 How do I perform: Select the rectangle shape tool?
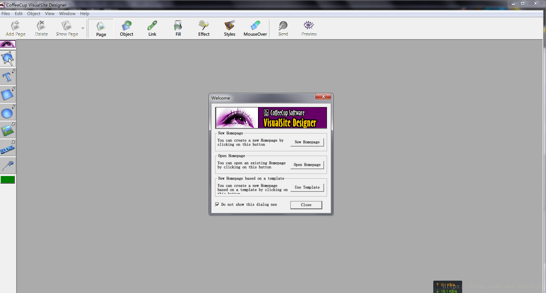click(8, 94)
